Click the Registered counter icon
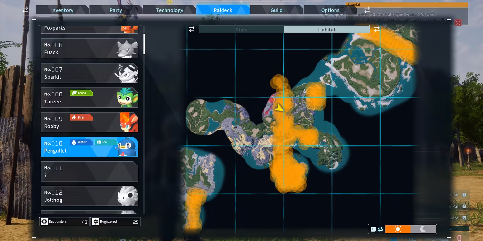Screen dimensions: 483x241 (95, 222)
